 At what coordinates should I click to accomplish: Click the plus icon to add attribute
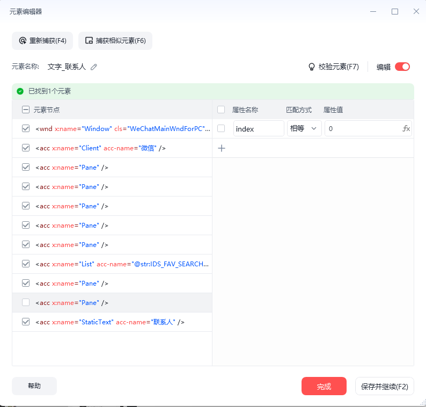point(222,148)
